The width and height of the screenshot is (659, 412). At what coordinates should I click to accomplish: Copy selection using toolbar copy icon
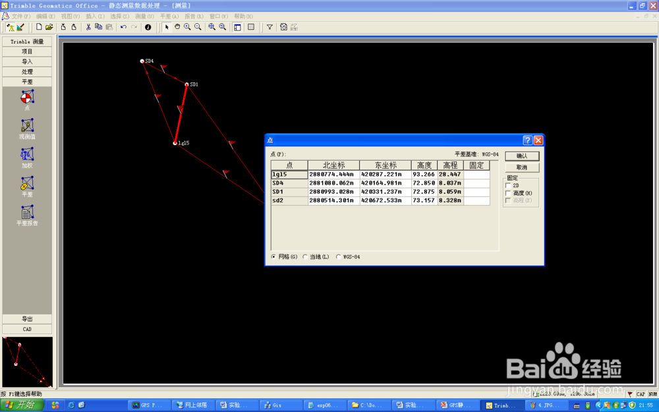click(98, 27)
